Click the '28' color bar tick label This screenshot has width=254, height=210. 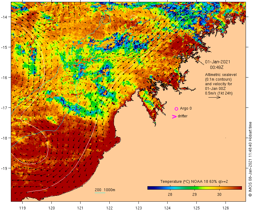click(x=170, y=194)
